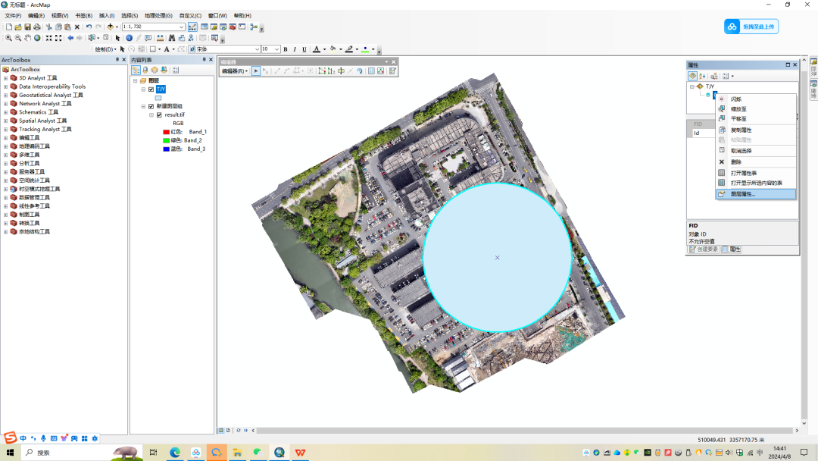Go back to previous extent
Viewport: 818px width, 461px height.
[70, 38]
